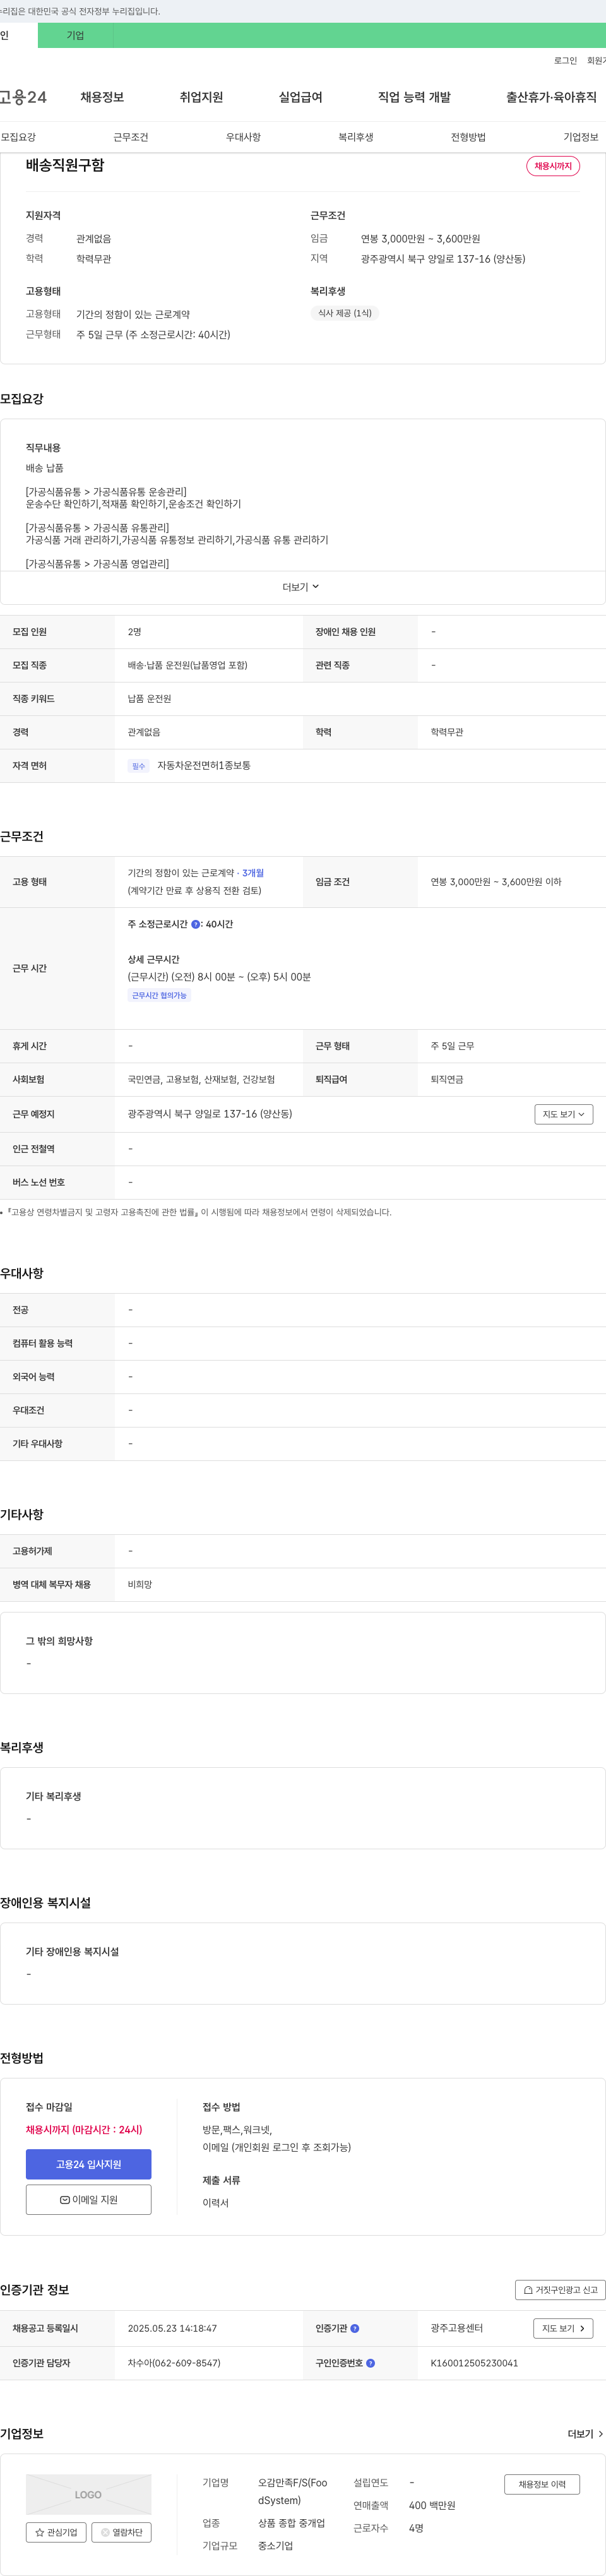Click 배송·납품 운전원(납품영업 포함) text
Viewport: 606px width, 2576px height.
[x=188, y=665]
